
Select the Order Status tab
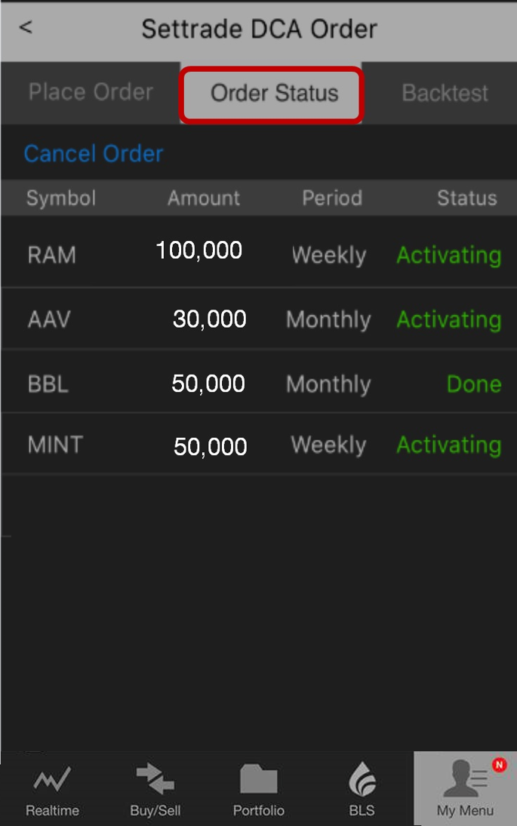point(274,94)
